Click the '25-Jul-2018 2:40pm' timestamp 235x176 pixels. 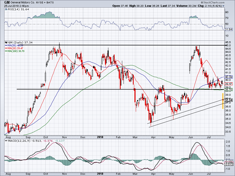(x=16, y=6)
